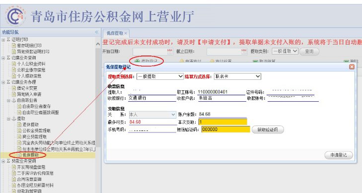The height and width of the screenshot is (193, 362).
Task: Click the page icon beside 退休提取
Action: [19, 125]
